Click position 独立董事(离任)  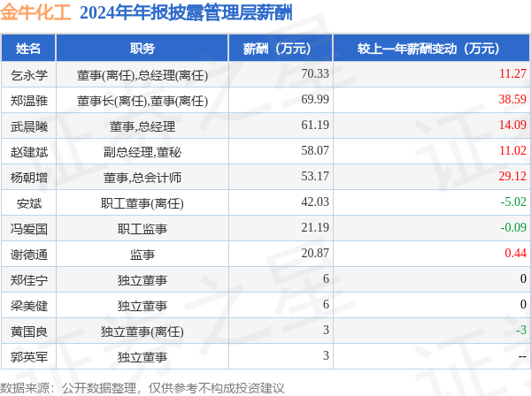[x=142, y=331]
